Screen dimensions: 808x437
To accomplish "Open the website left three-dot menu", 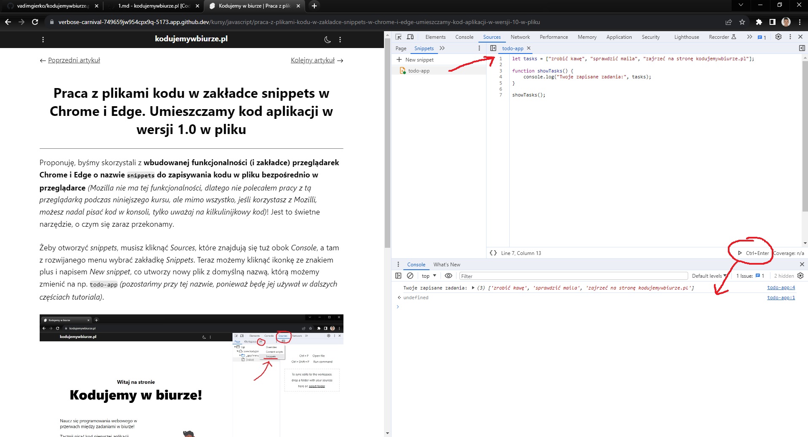I will [x=43, y=40].
